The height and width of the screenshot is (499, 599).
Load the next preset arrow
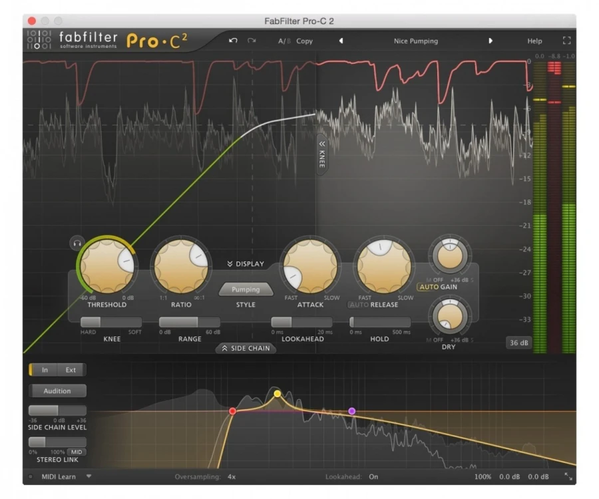491,41
